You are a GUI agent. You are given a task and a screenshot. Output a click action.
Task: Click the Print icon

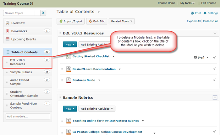click(192, 13)
